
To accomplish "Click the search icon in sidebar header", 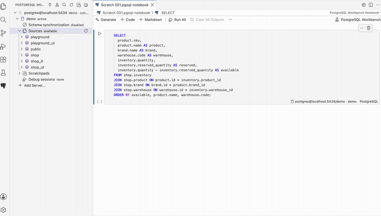I will (x=64, y=5).
